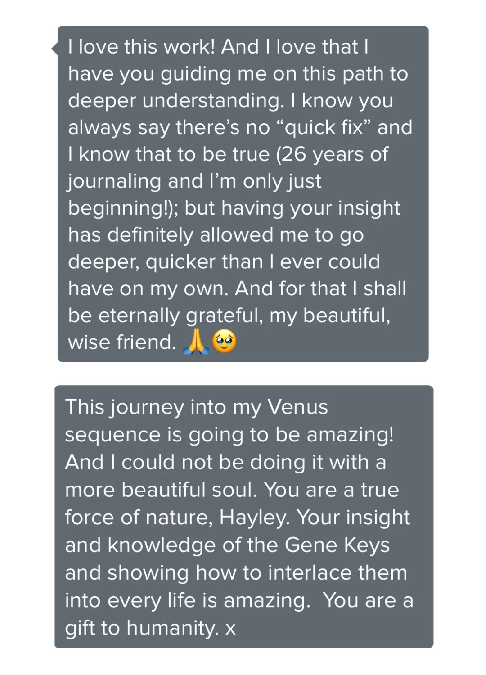This screenshot has height=675, width=486.
Task: Tap the first message bubble's tail pointer
Action: click(x=55, y=48)
